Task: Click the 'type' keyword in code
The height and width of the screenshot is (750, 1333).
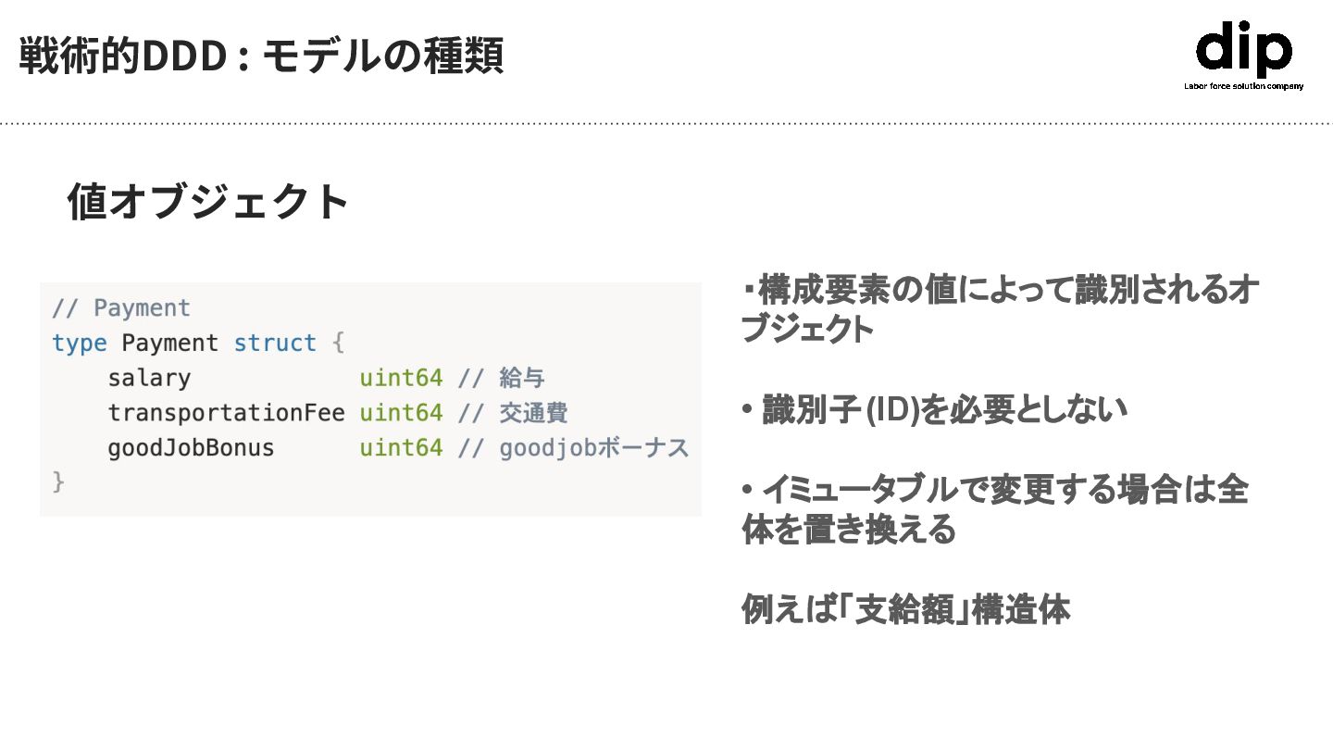Action: tap(80, 344)
